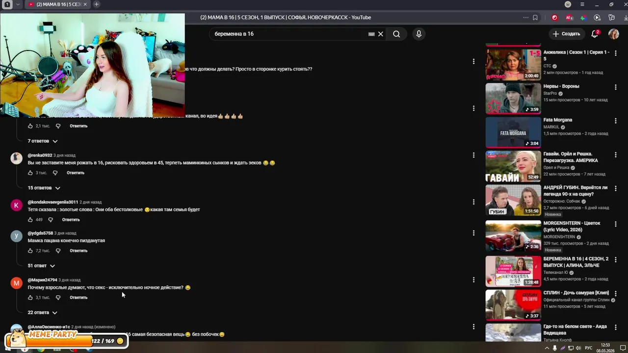Image resolution: width=628 pixels, height=353 pixels.
Task: Open 'Fata Morgana' recommended video title
Action: (558, 120)
